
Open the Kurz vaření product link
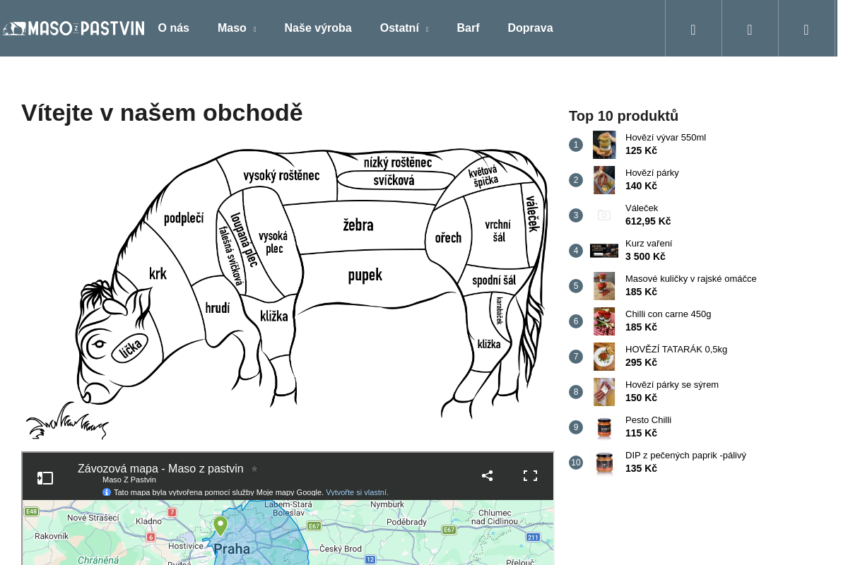coord(649,243)
